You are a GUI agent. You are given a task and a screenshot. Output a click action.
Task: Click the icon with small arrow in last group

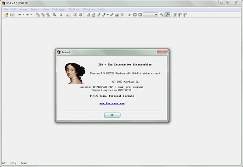click(x=180, y=15)
